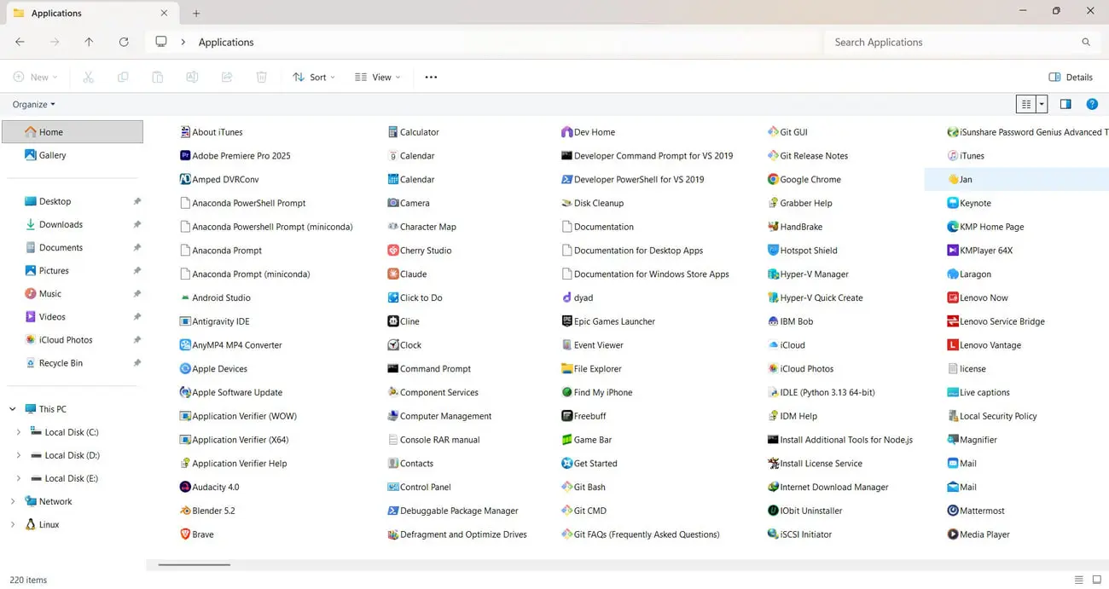
Task: Close the Applications tab
Action: 164,13
